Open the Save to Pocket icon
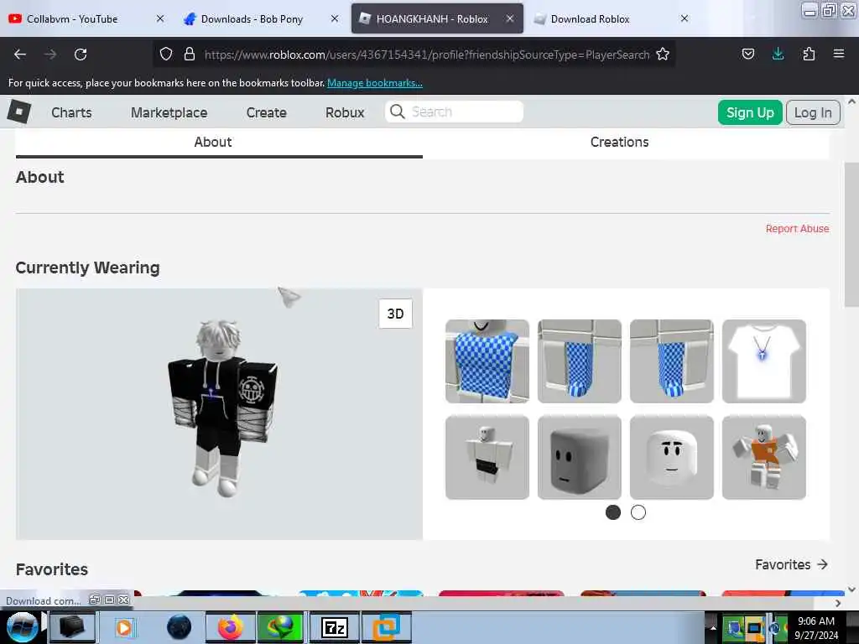This screenshot has width=859, height=644. tap(747, 54)
